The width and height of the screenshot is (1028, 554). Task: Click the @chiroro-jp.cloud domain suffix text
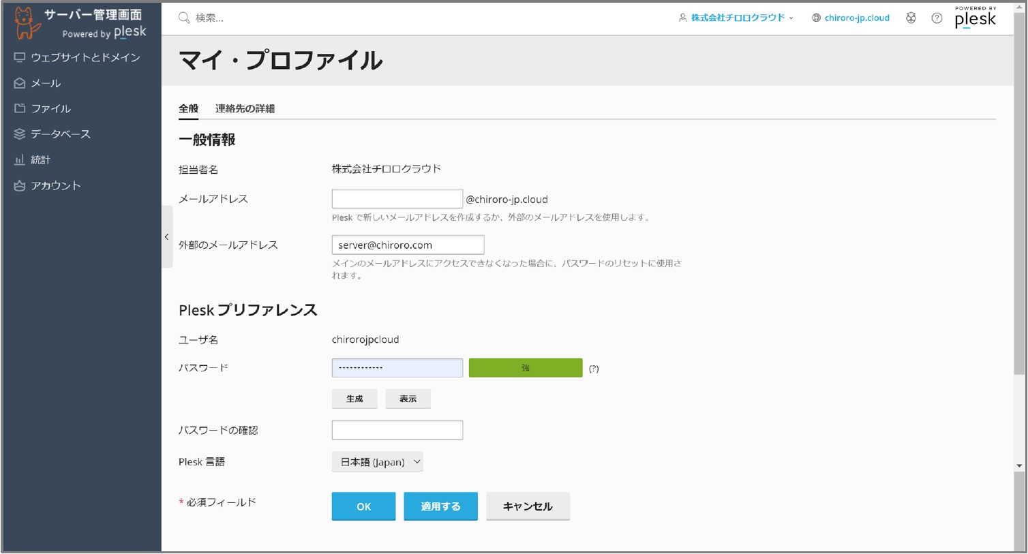click(x=507, y=200)
